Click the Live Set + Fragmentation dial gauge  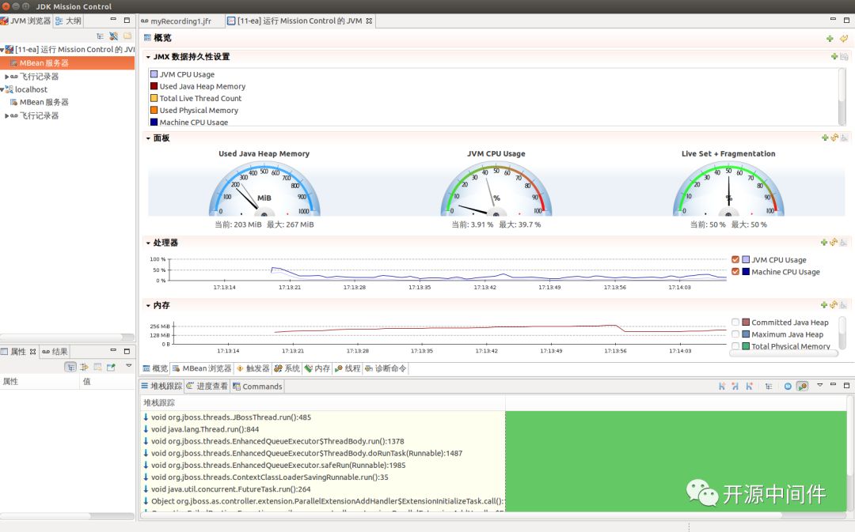tap(728, 190)
